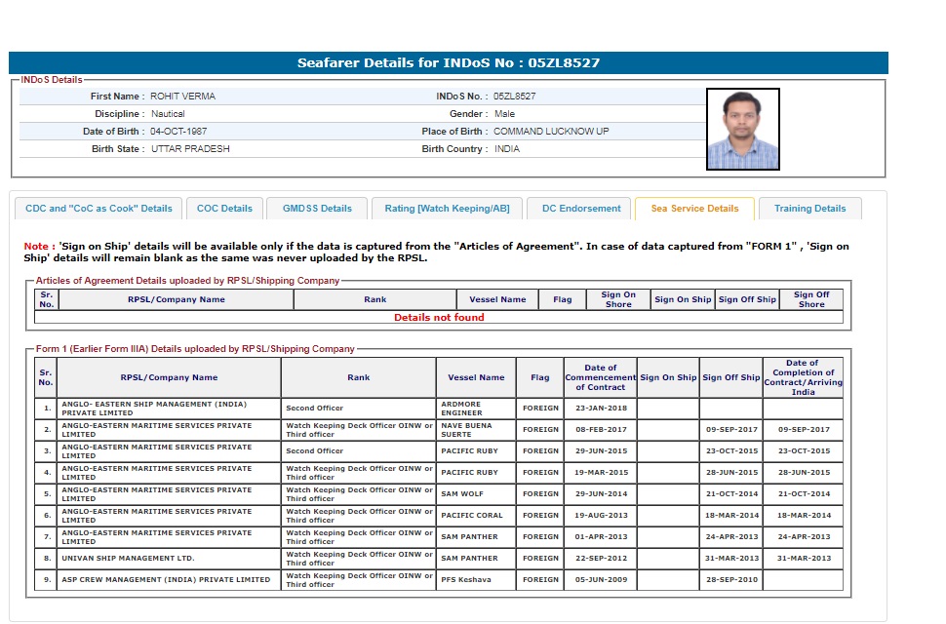Switch to the COC Details tab

[224, 209]
